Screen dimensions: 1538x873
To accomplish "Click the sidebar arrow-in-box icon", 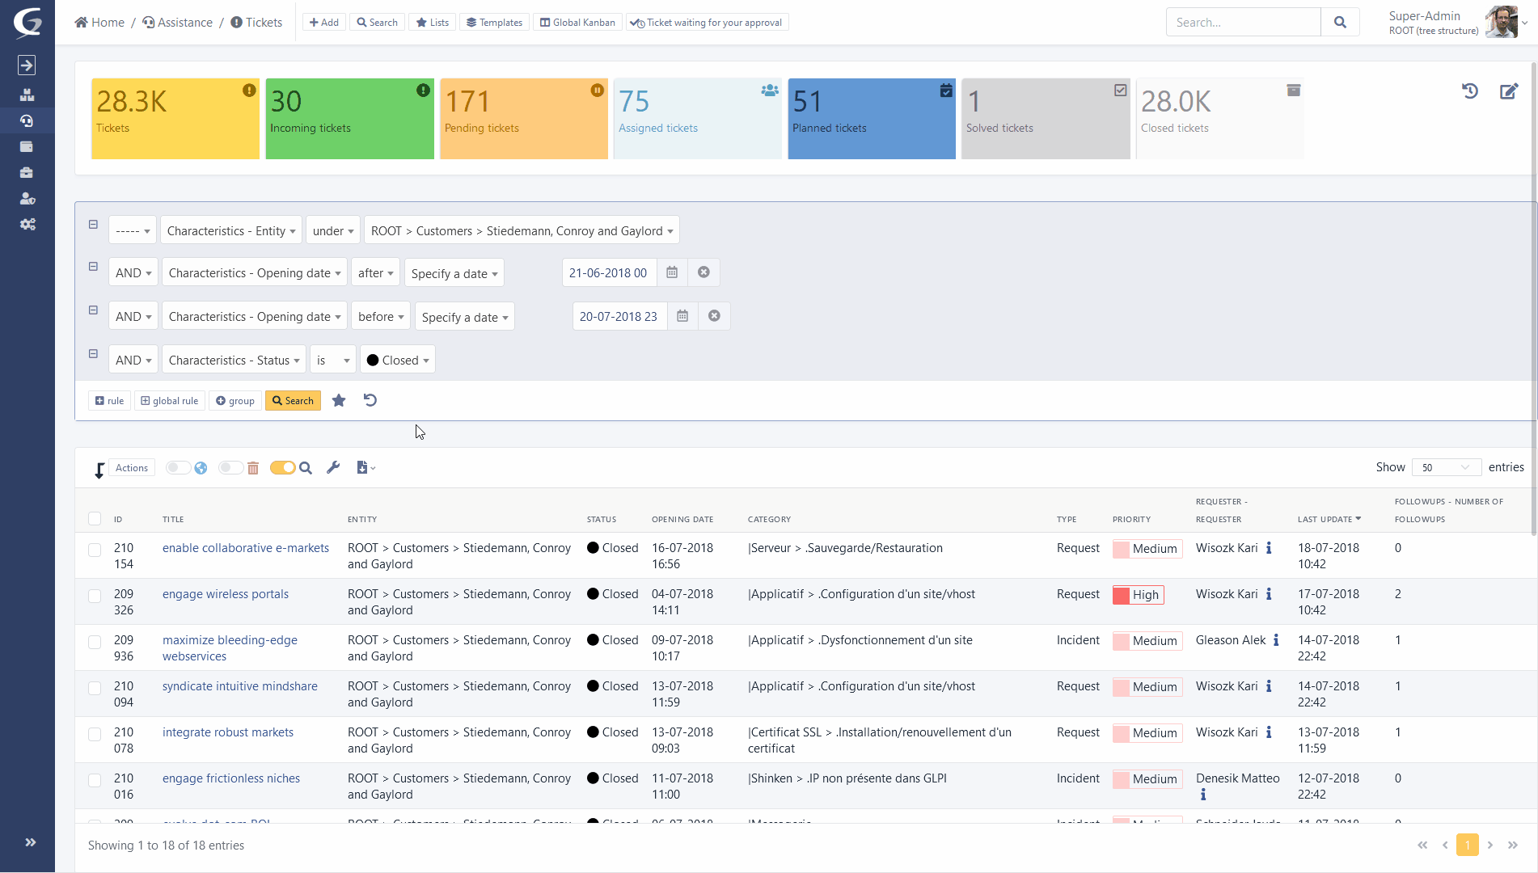I will click(x=27, y=65).
